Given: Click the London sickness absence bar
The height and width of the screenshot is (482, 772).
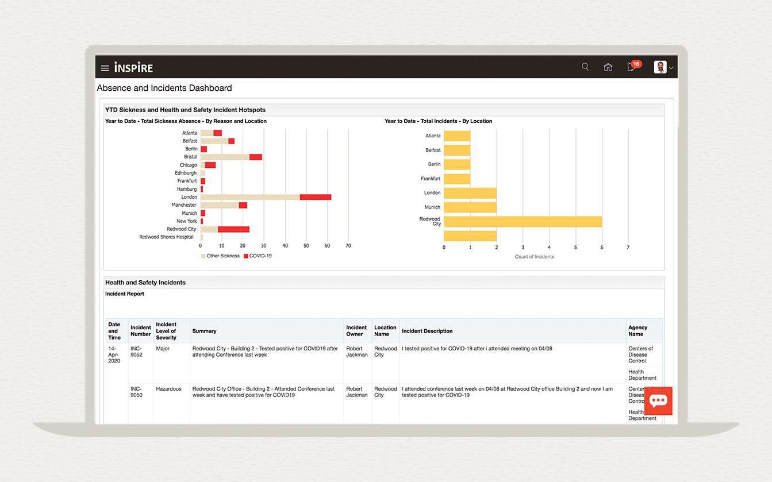Looking at the screenshot, I should click(x=266, y=197).
